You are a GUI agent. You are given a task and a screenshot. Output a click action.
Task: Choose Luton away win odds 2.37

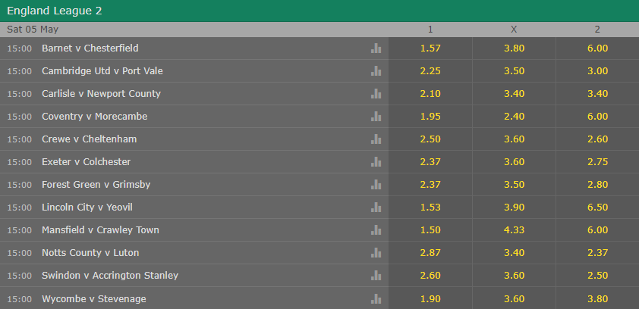coord(597,253)
